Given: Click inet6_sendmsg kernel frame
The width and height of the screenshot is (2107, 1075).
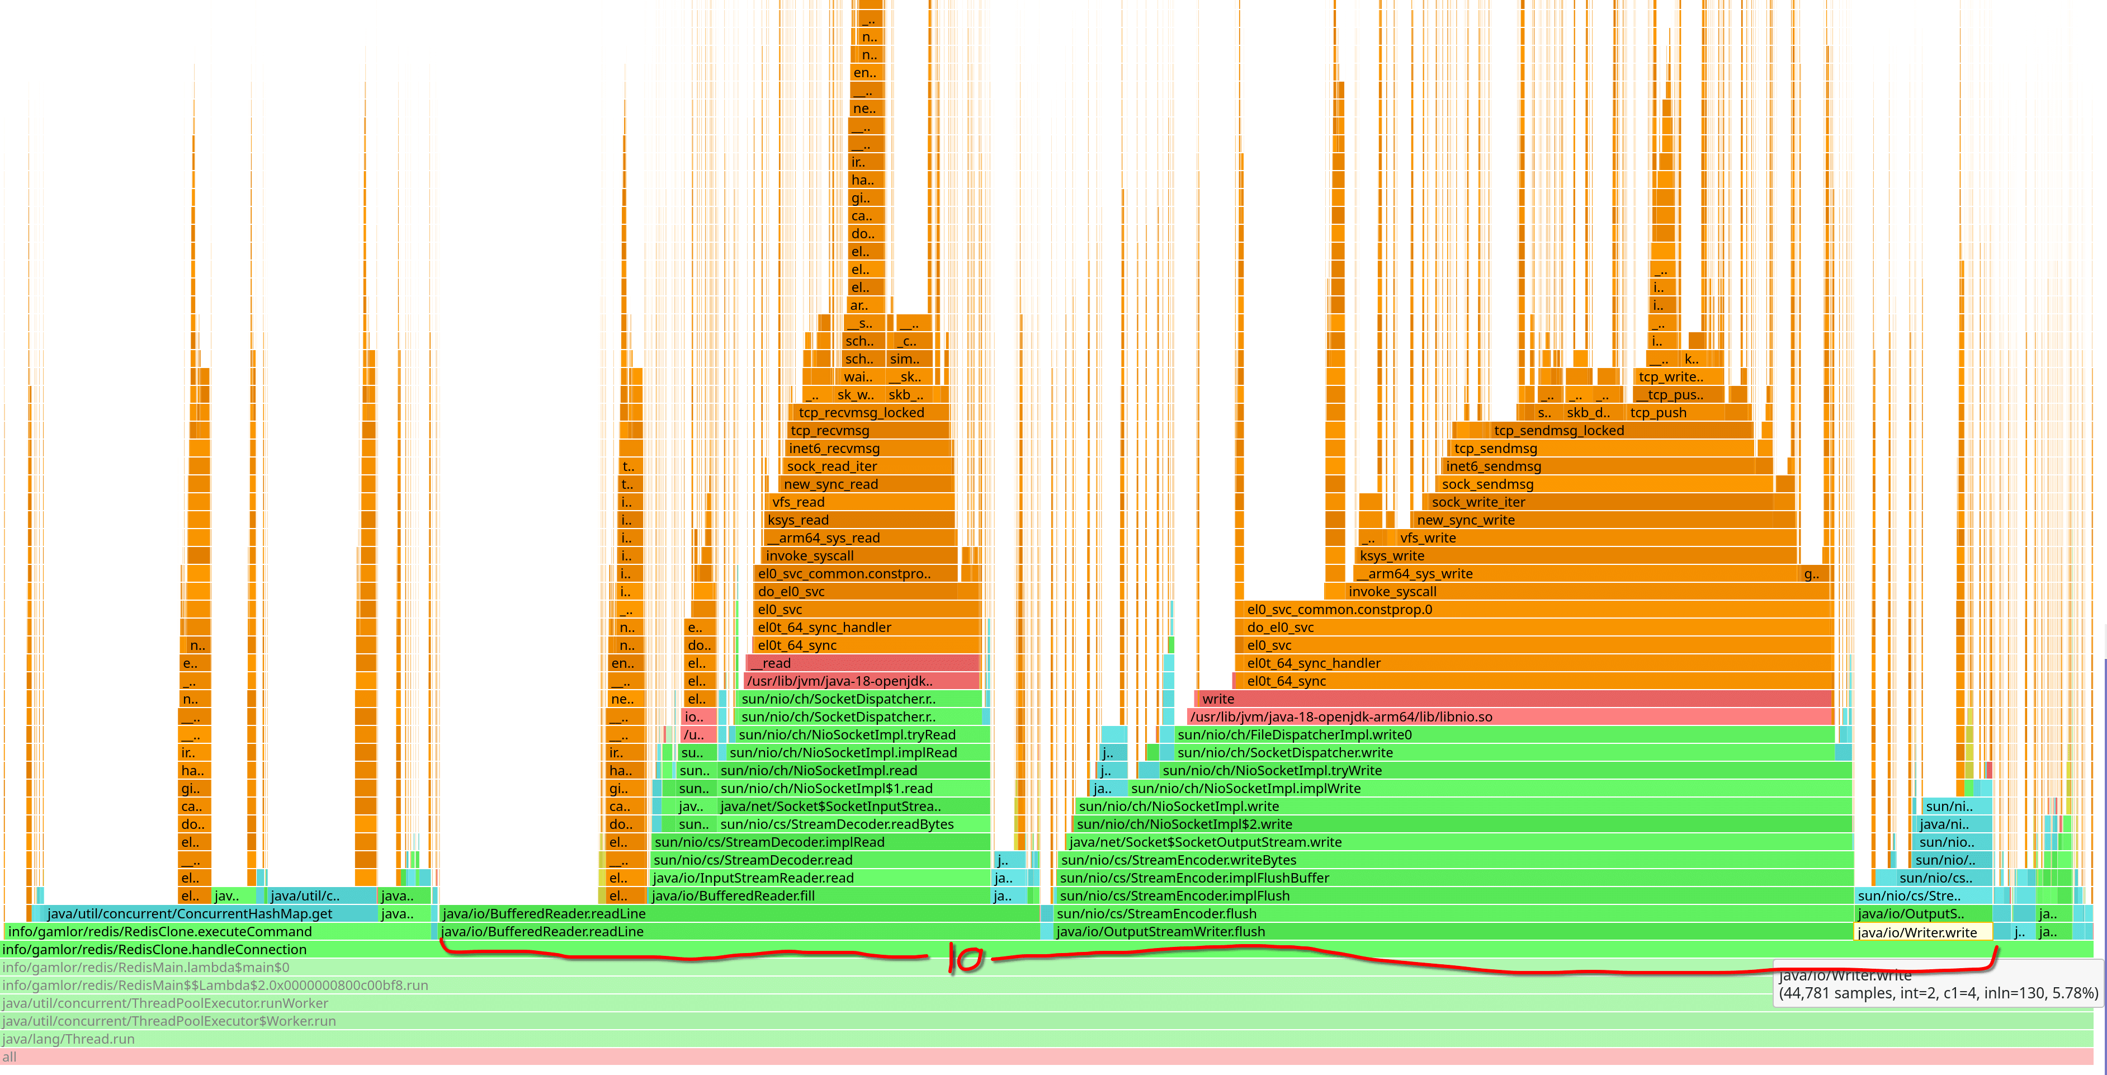Looking at the screenshot, I should click(x=1599, y=466).
